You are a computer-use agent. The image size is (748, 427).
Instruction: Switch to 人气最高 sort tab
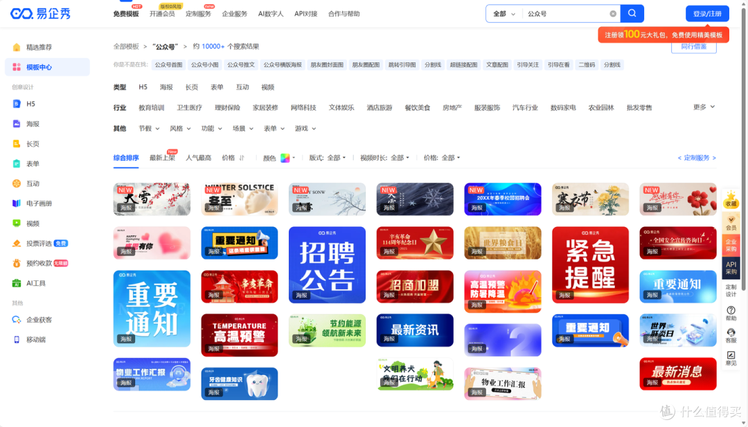[199, 158]
